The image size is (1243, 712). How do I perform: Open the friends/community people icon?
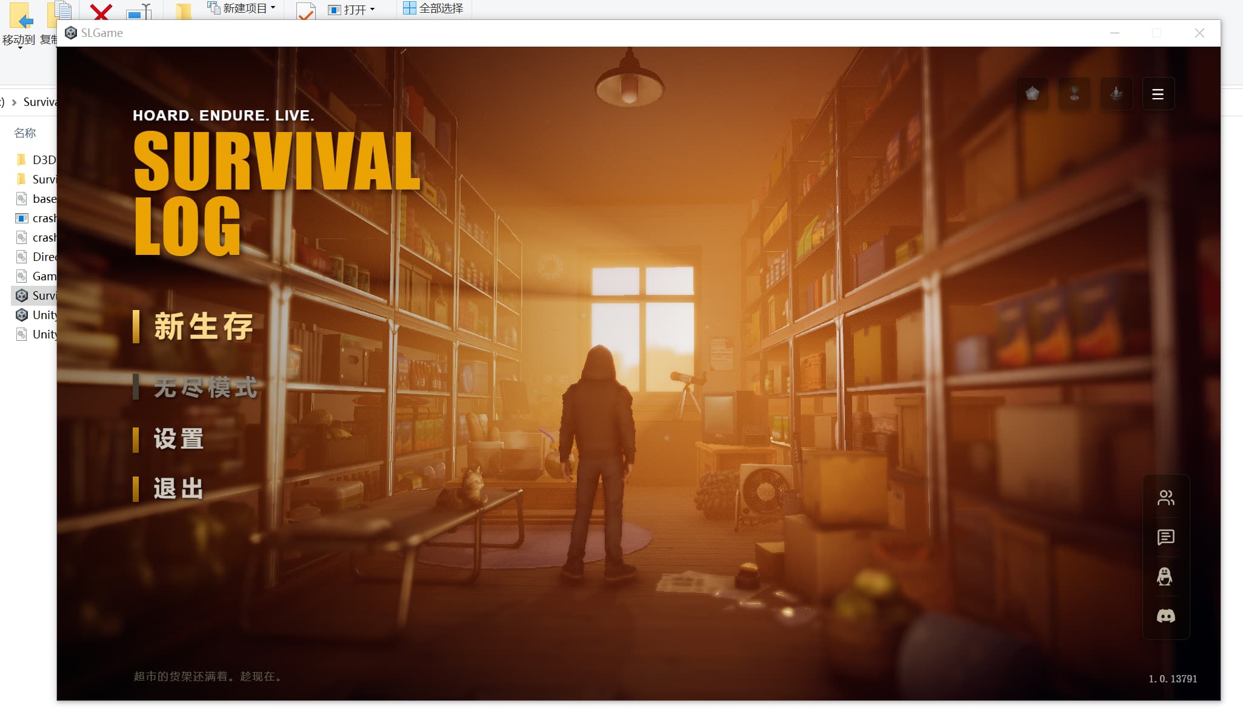pyautogui.click(x=1165, y=498)
